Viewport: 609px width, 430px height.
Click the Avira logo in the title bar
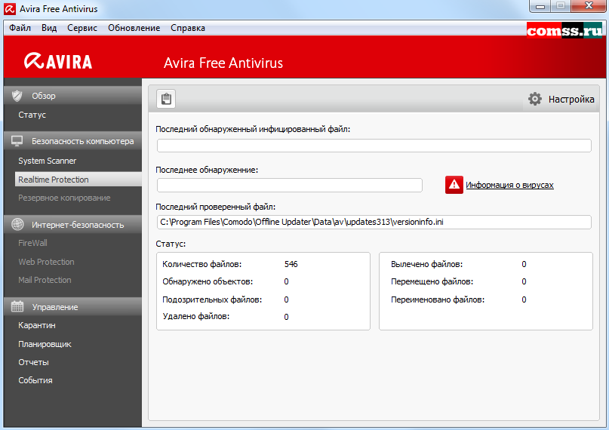(10, 9)
